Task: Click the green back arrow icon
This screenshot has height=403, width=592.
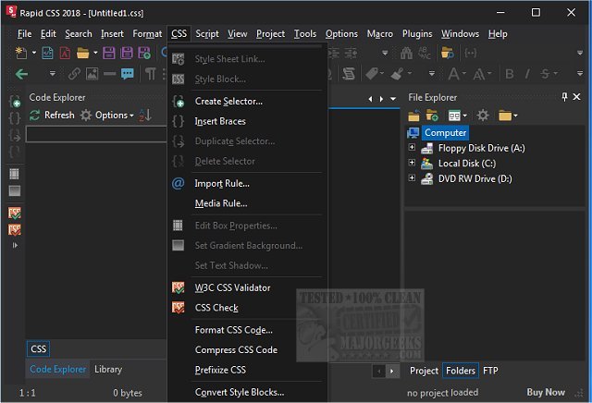Action: [21, 74]
